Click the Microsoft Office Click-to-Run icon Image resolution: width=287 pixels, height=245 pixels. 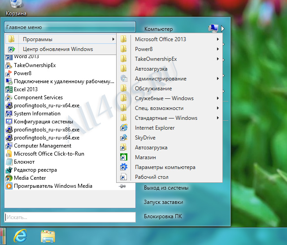(x=9, y=154)
